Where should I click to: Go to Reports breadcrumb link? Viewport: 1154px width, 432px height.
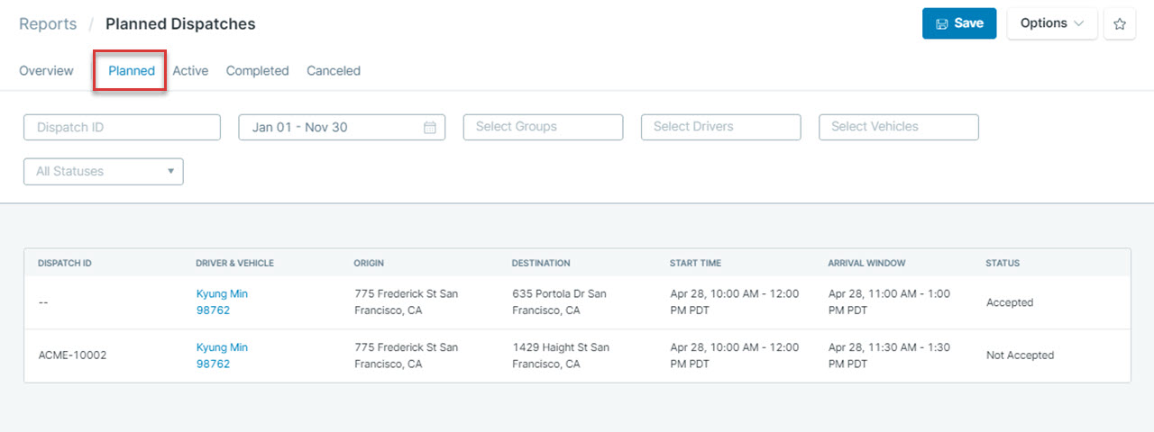point(48,24)
